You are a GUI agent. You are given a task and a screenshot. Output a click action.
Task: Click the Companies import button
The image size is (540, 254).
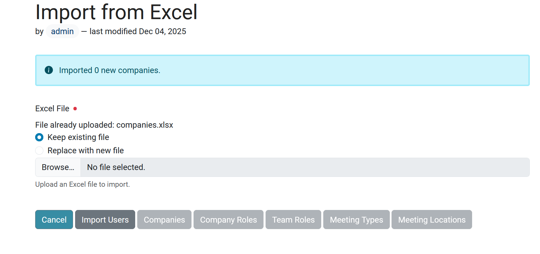tap(164, 220)
